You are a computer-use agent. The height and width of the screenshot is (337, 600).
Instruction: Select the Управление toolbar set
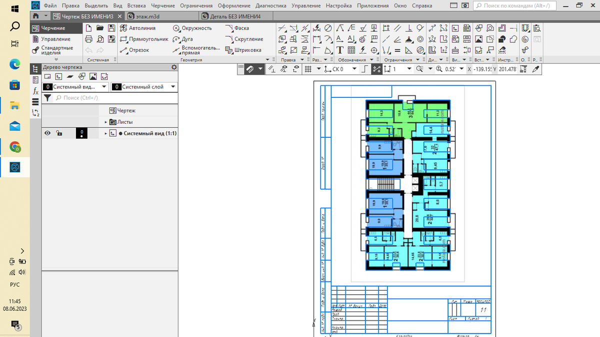[55, 39]
